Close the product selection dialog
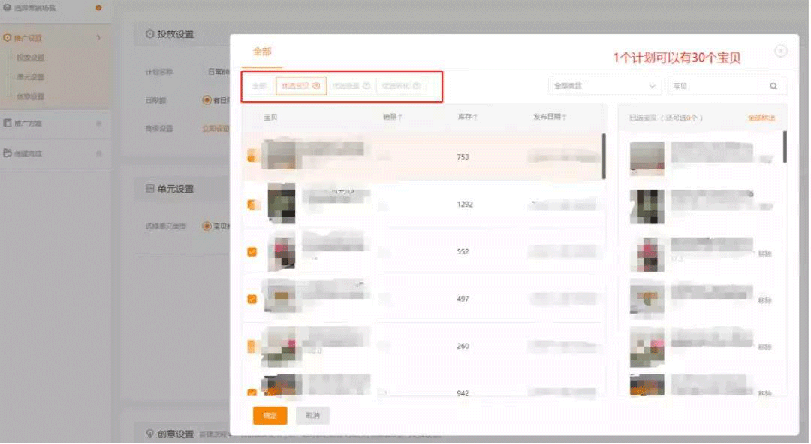 [x=781, y=51]
